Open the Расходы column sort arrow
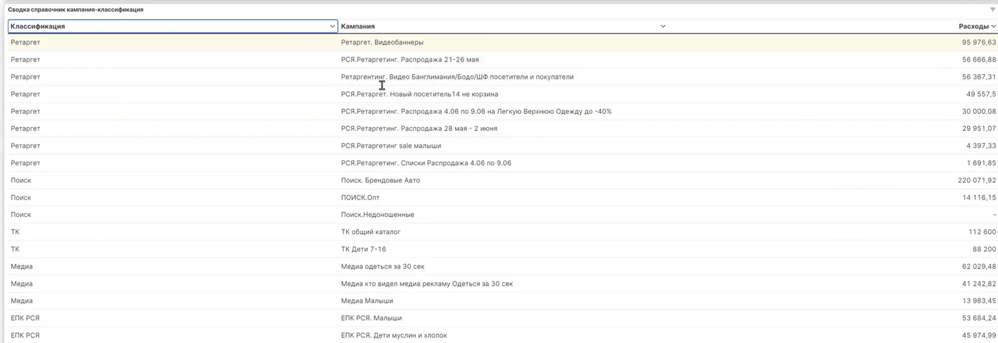This screenshot has width=998, height=343. 994,26
